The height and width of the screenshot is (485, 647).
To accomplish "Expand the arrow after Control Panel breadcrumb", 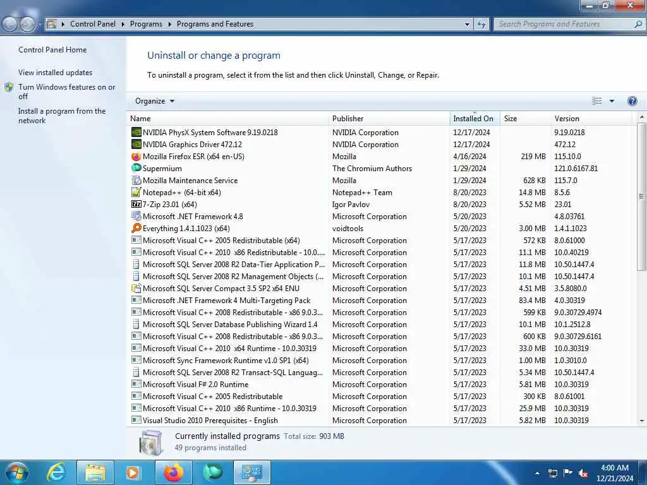I will click(x=123, y=25).
